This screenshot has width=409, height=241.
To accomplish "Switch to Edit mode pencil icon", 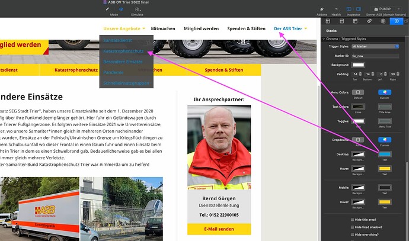I will (x=107, y=9).
